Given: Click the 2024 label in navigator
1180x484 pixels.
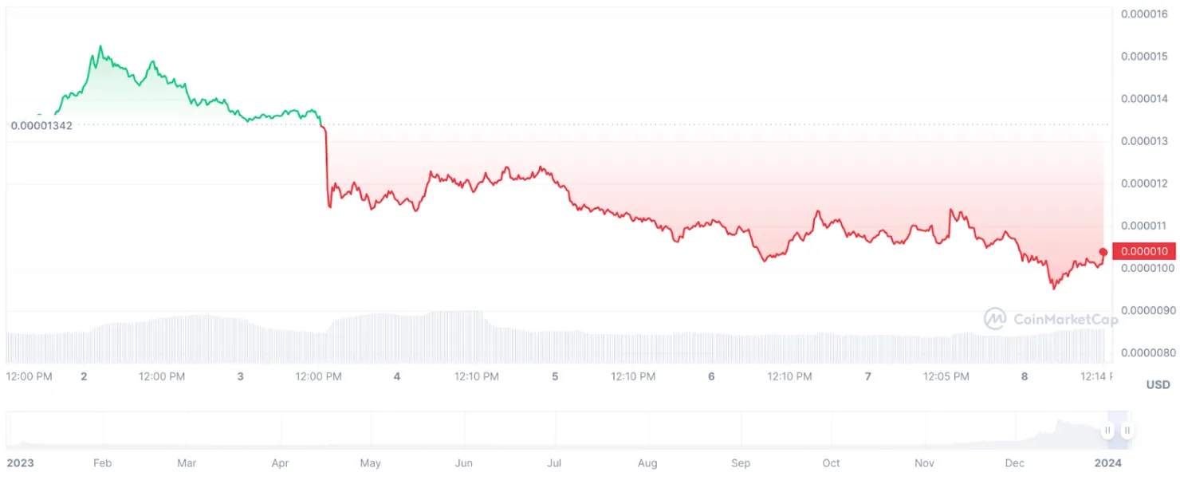Looking at the screenshot, I should point(1107,463).
